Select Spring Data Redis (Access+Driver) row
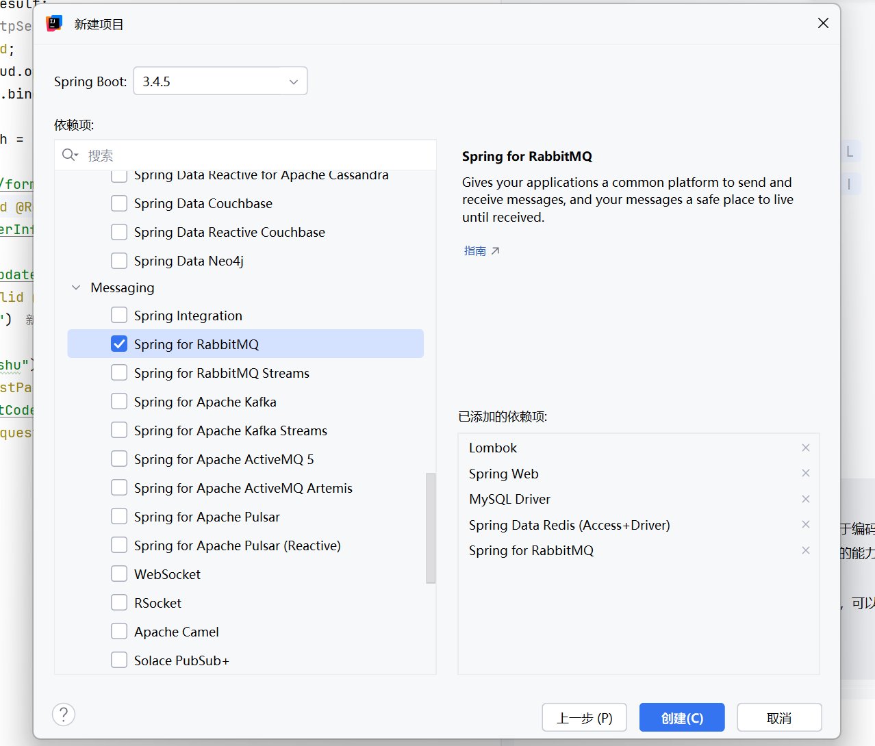Screen dimensions: 875x746 (638, 525)
